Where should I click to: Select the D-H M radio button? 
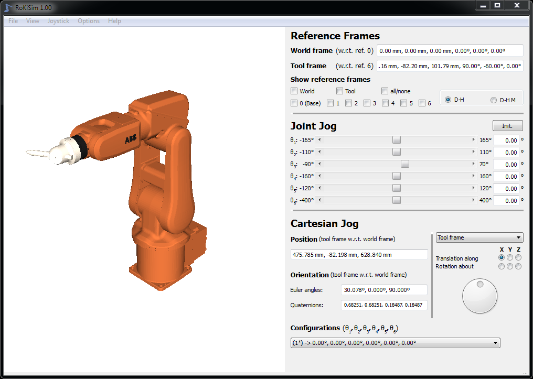pyautogui.click(x=493, y=100)
